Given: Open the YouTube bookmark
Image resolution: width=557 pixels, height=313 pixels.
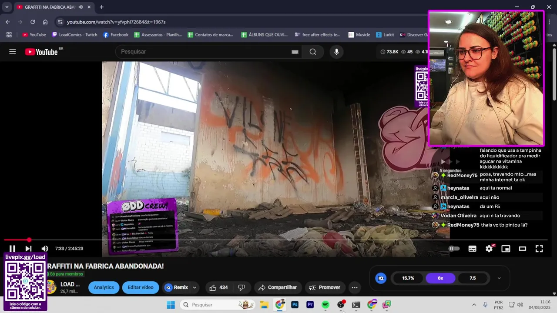Looking at the screenshot, I should point(34,35).
